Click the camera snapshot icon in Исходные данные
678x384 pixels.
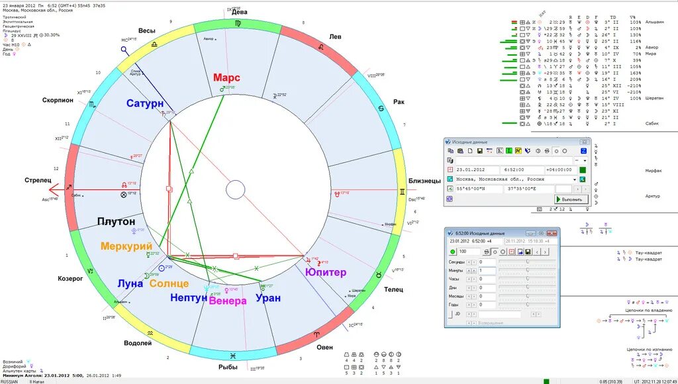[x=461, y=151]
